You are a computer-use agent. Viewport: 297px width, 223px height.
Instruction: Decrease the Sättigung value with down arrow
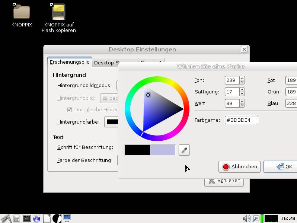pos(242,94)
